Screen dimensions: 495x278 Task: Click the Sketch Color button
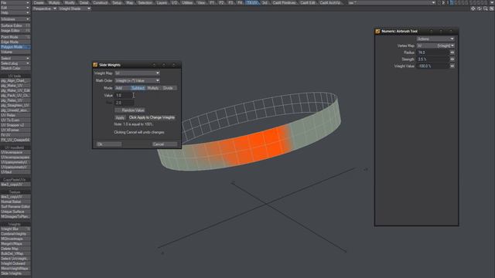(x=15, y=69)
